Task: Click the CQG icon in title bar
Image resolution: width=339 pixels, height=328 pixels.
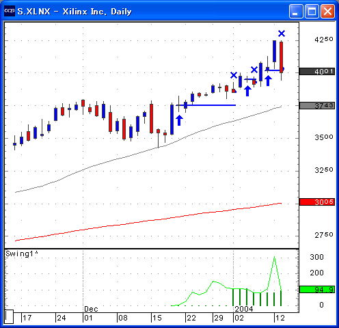Action: coord(10,11)
